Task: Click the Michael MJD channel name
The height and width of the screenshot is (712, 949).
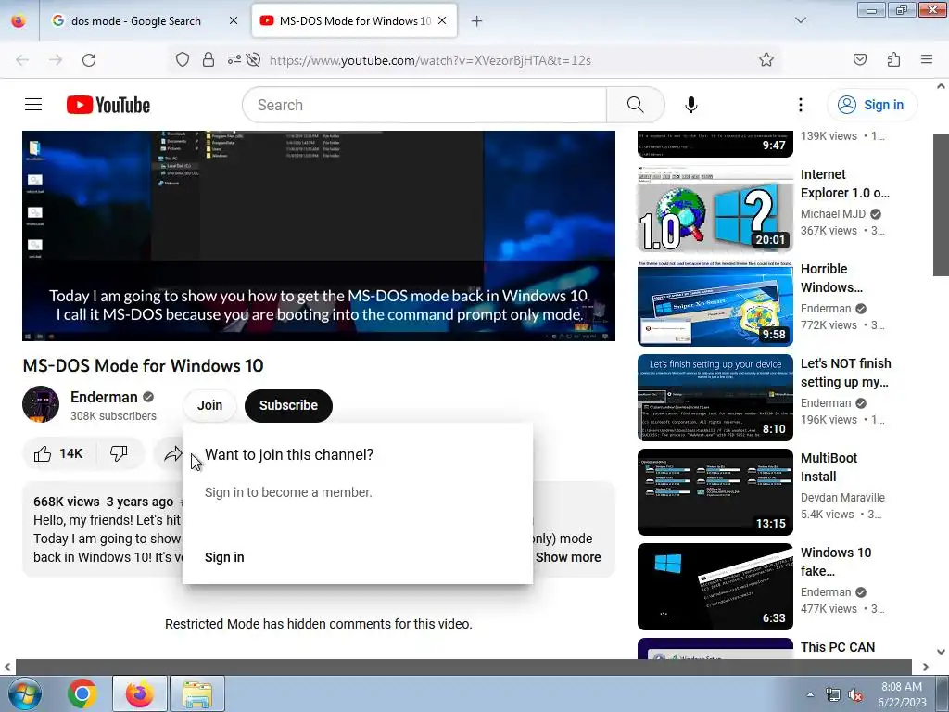Action: pyautogui.click(x=833, y=214)
